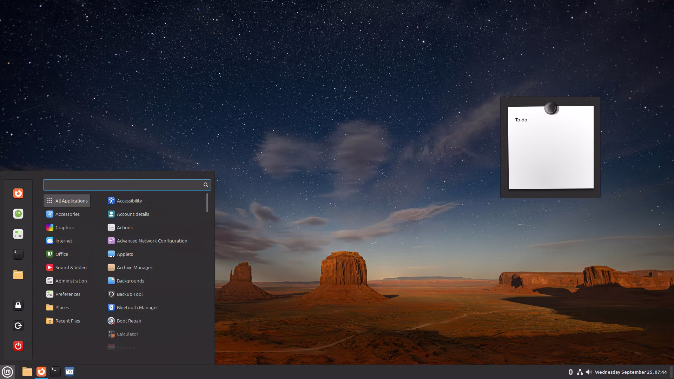This screenshot has width=674, height=379.
Task: Open the screenshot tool in taskbar
Action: point(70,372)
